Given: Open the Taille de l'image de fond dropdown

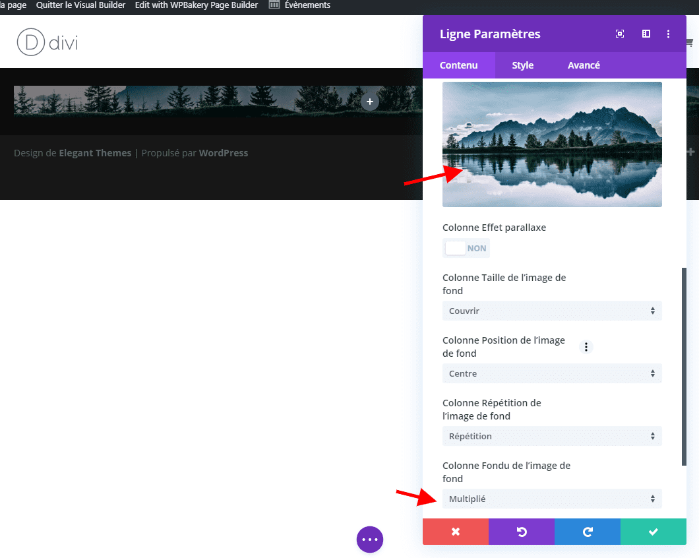Looking at the screenshot, I should [x=552, y=311].
